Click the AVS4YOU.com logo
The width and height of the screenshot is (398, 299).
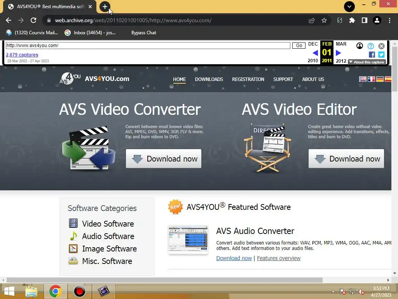[94, 79]
